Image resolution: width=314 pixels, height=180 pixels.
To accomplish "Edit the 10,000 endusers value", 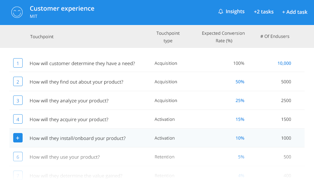I will pyautogui.click(x=284, y=63).
